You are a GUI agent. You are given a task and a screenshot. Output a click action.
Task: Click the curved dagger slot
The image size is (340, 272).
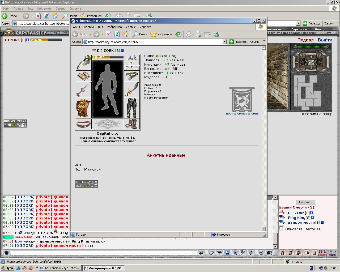[x=131, y=89]
